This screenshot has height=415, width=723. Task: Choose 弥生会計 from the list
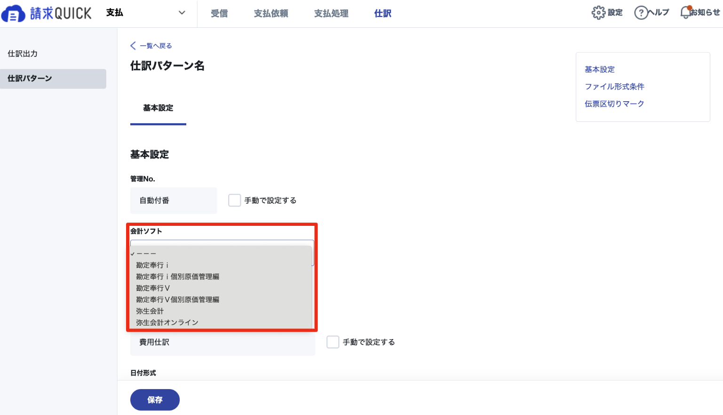[221, 311]
